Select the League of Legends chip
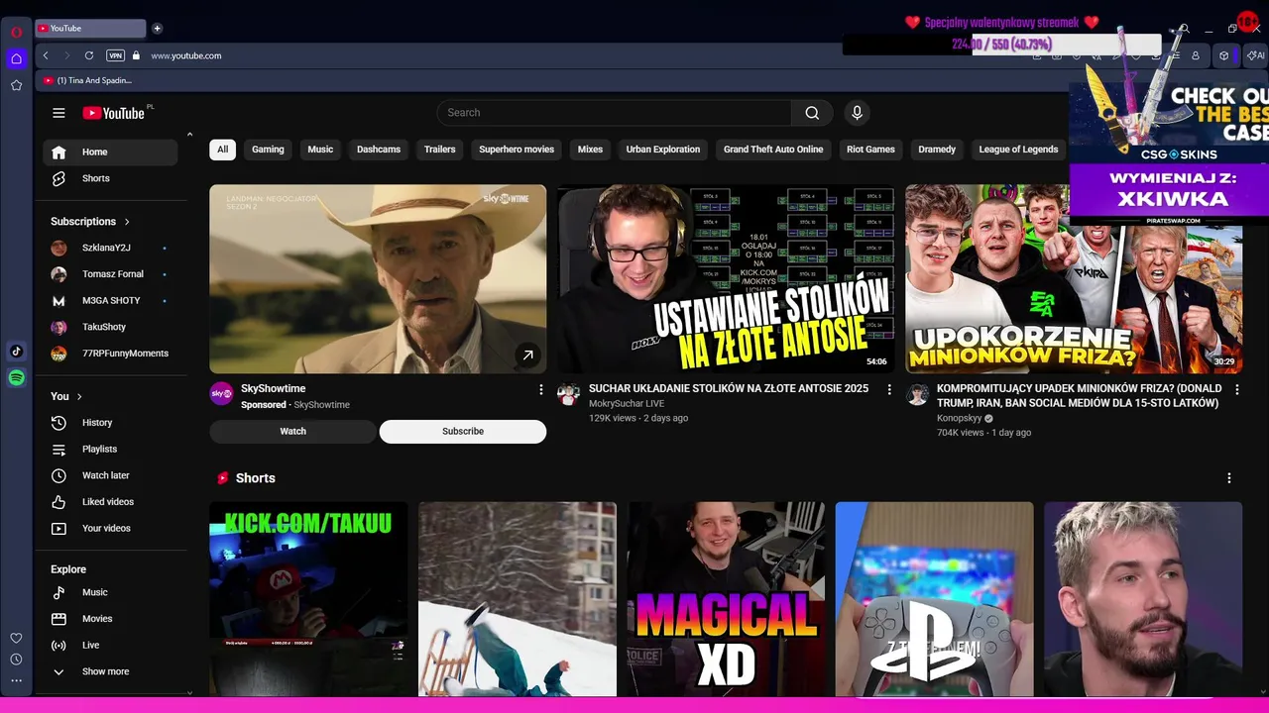This screenshot has height=713, width=1269. click(x=1018, y=150)
